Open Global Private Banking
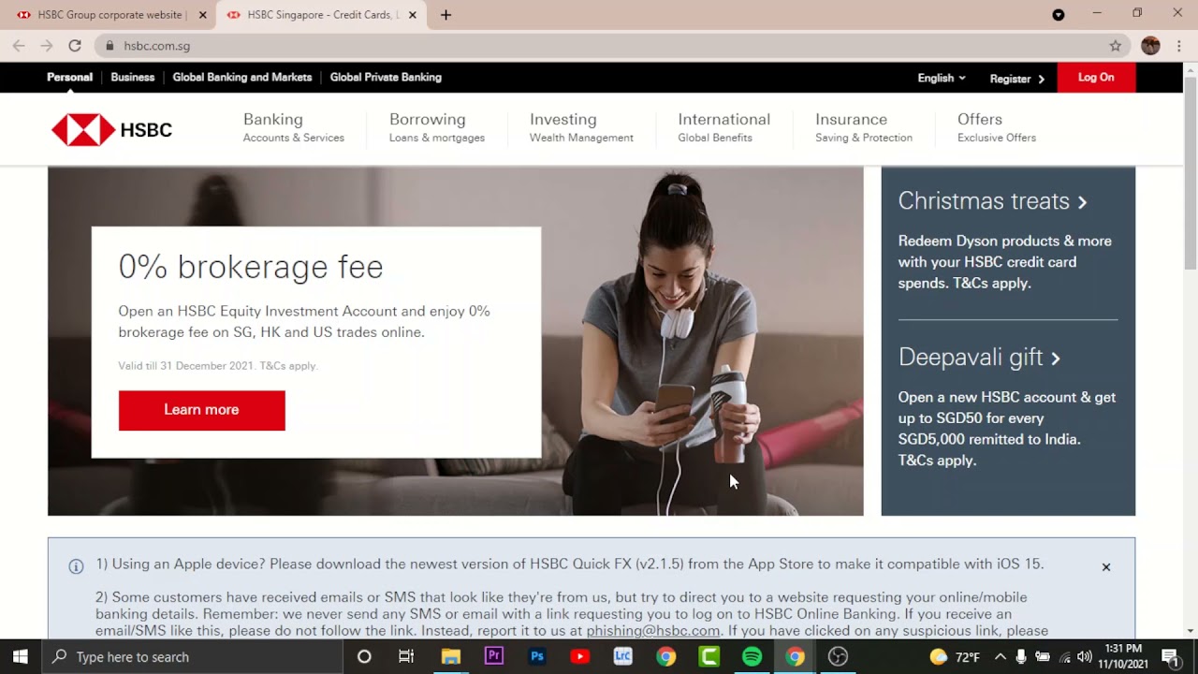 (386, 77)
